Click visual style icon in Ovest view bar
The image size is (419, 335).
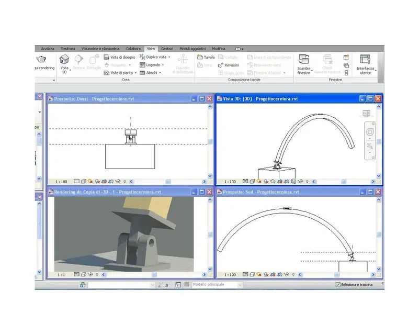(x=83, y=181)
